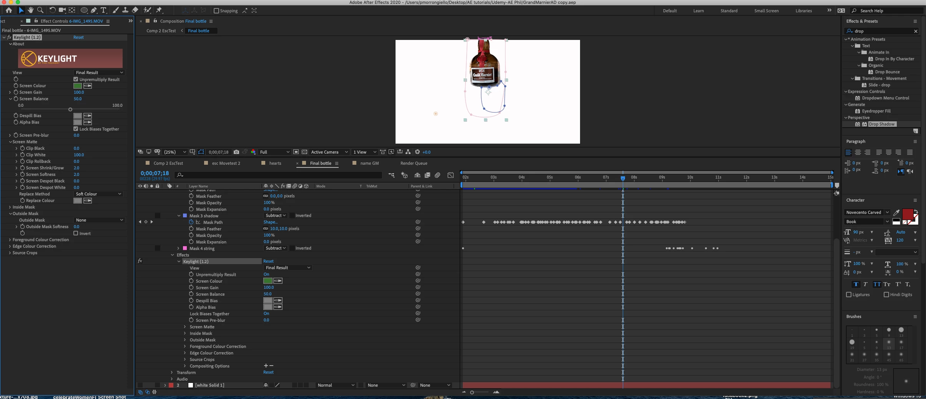The image size is (926, 399).
Task: Uncheck Lock Biases Together
Action: point(76,129)
